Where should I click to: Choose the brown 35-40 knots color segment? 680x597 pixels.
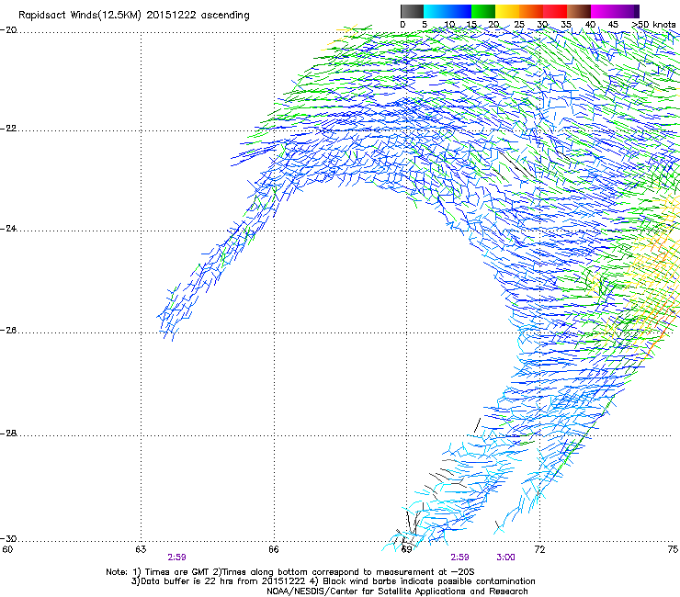click(579, 11)
